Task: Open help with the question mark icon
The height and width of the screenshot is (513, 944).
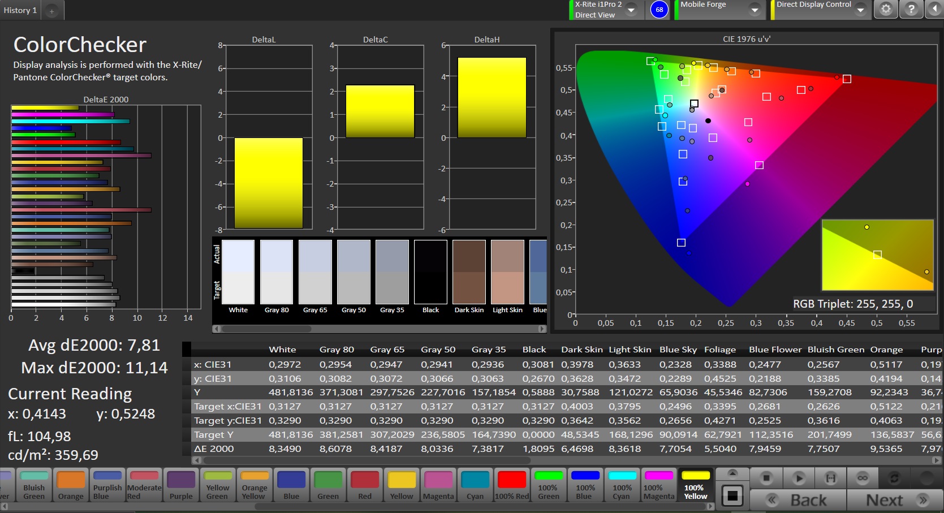Action: [911, 10]
